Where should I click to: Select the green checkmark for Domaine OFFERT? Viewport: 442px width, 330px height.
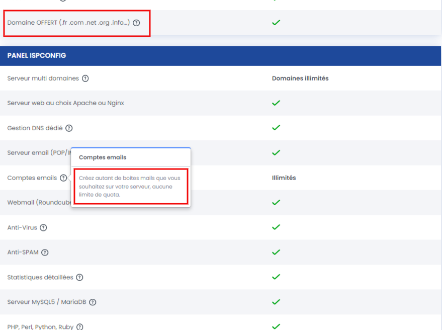[276, 23]
